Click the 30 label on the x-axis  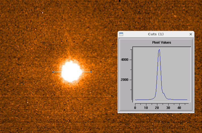click(168, 108)
